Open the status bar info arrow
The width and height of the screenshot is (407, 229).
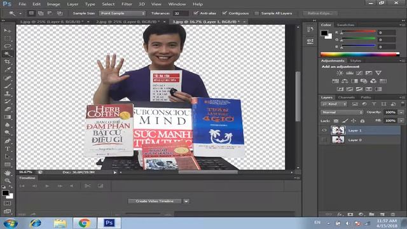(114, 172)
